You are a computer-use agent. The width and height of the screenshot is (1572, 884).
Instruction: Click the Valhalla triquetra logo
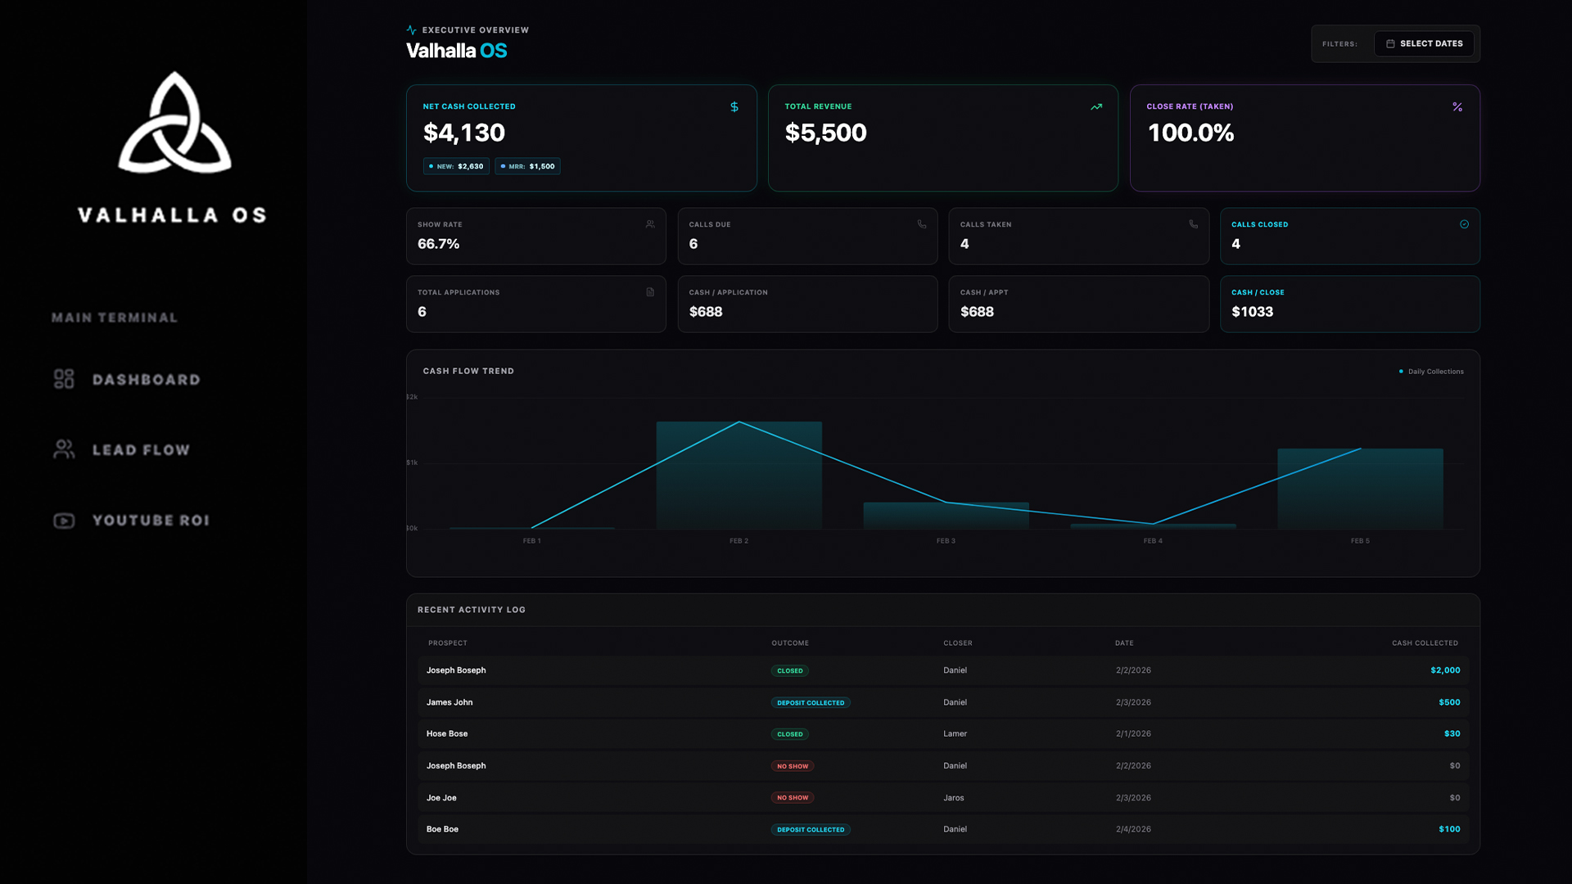click(174, 123)
